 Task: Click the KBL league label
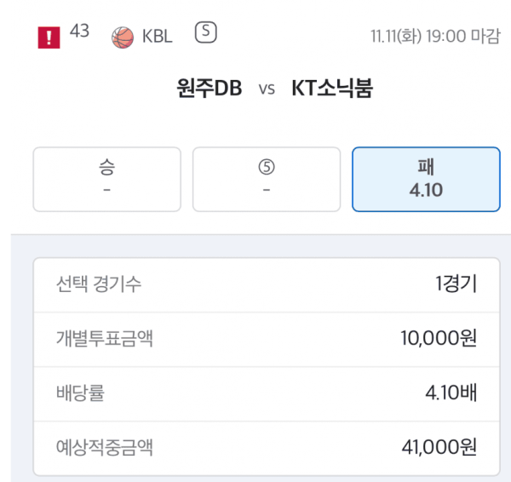[158, 37]
